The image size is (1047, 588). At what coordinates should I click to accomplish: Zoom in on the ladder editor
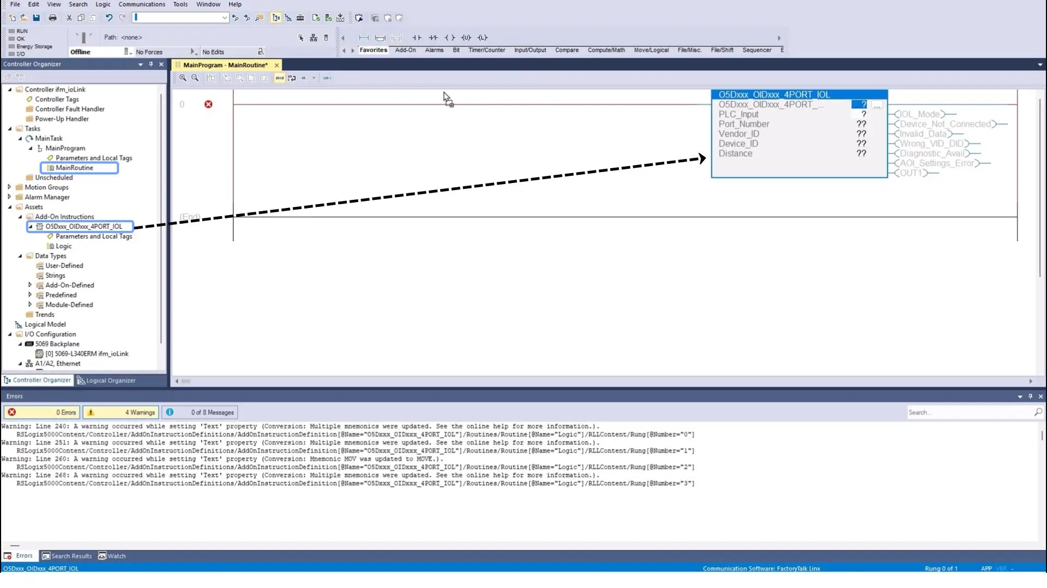[183, 78]
